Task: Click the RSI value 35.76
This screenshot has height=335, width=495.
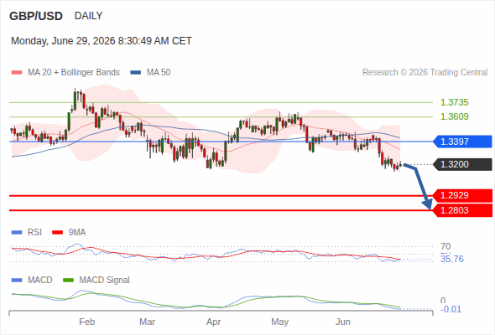Action: (x=452, y=259)
